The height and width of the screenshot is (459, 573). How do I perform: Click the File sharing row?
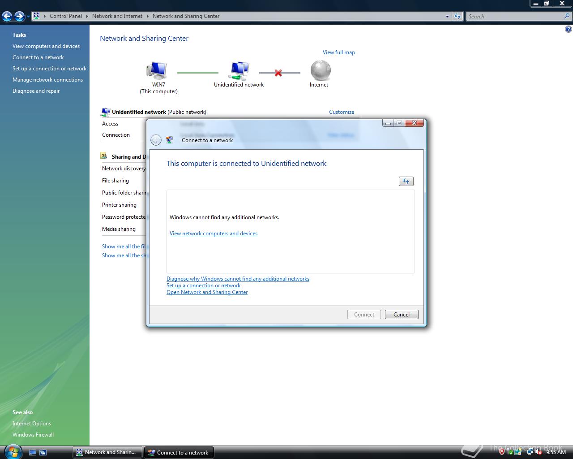[x=115, y=181]
